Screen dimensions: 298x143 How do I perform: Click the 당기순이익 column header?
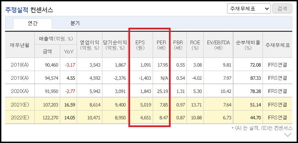(115, 45)
